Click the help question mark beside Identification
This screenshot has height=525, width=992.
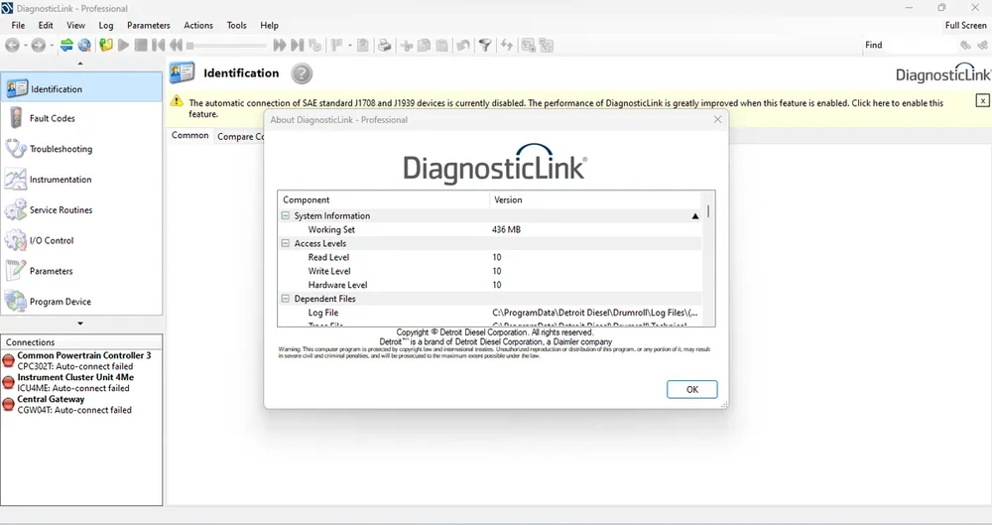302,73
